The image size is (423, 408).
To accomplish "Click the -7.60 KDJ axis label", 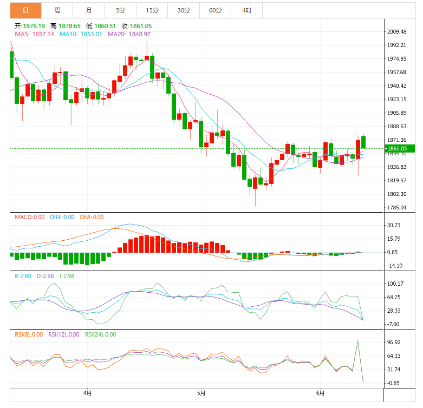I will [x=393, y=324].
